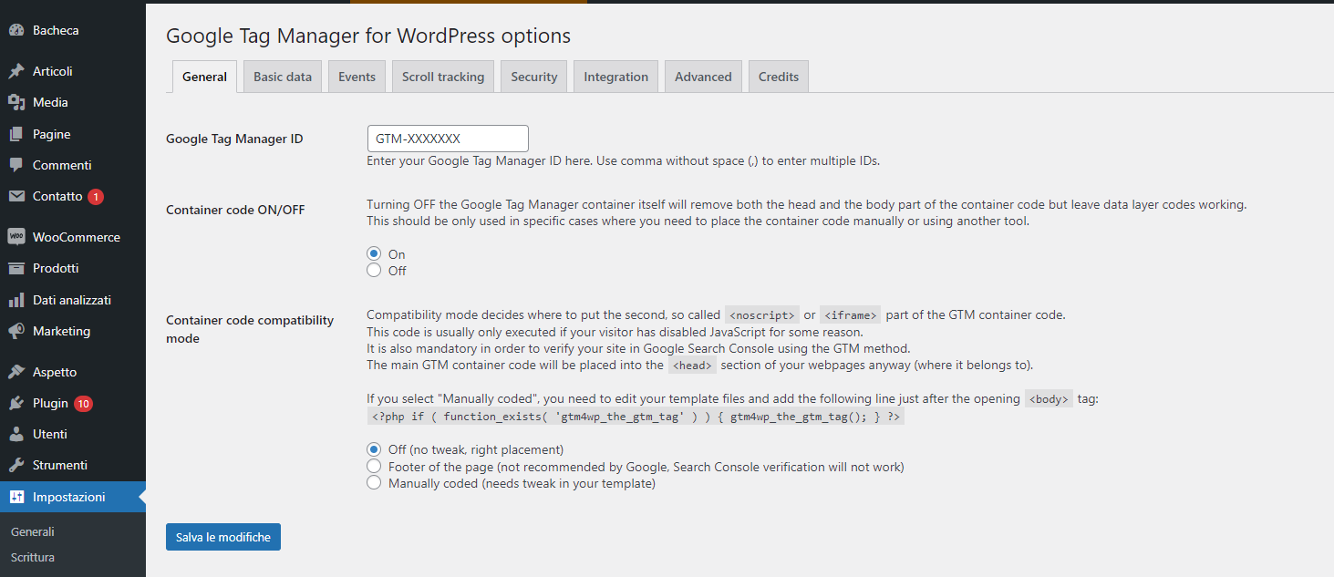This screenshot has width=1334, height=577.
Task: Open Media library via its icon
Action: [16, 102]
